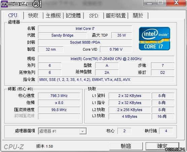Click the 798.3 MHz core speed value

pos(59,96)
